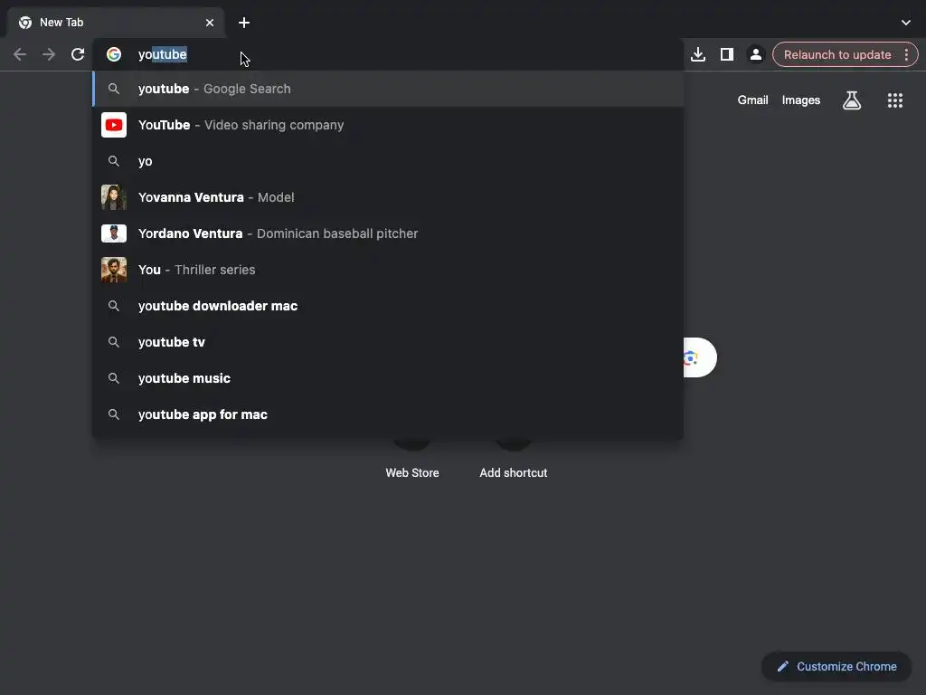Select 'youtube tv' suggestion text
The image size is (926, 695).
(171, 342)
